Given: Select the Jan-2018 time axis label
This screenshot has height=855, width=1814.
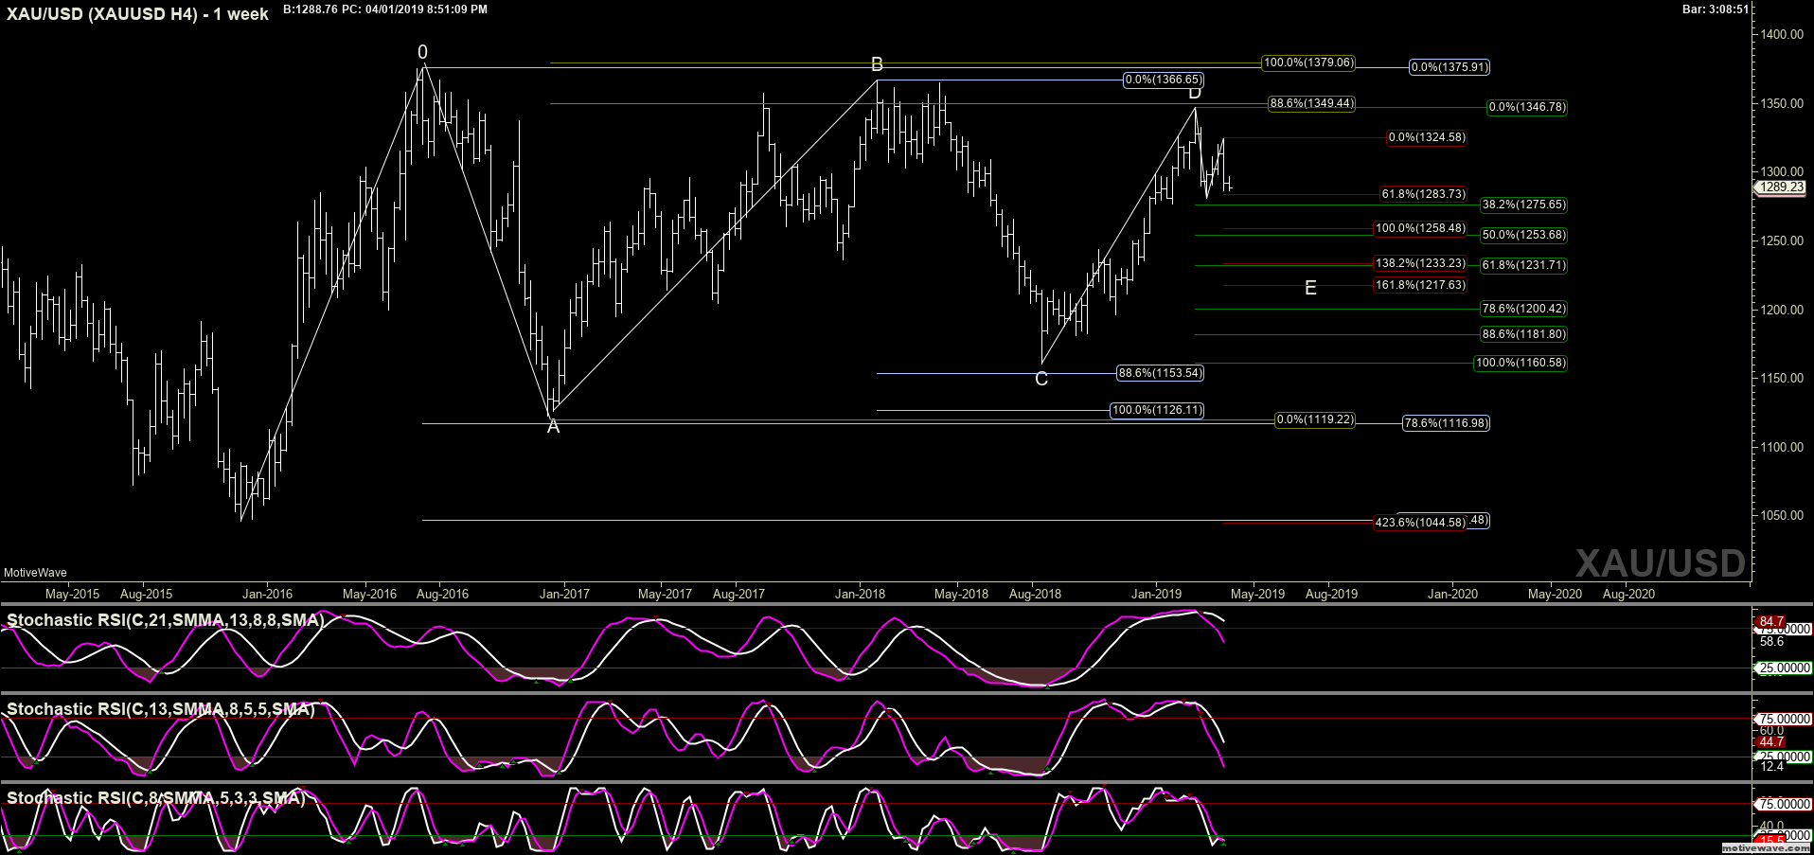Looking at the screenshot, I should (860, 594).
